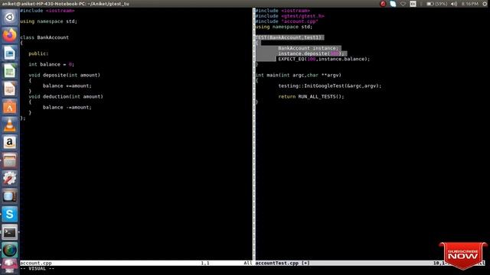Click the '1,1' cursor position in left status
Viewport: 490px width, 275px height.
[x=205, y=263]
